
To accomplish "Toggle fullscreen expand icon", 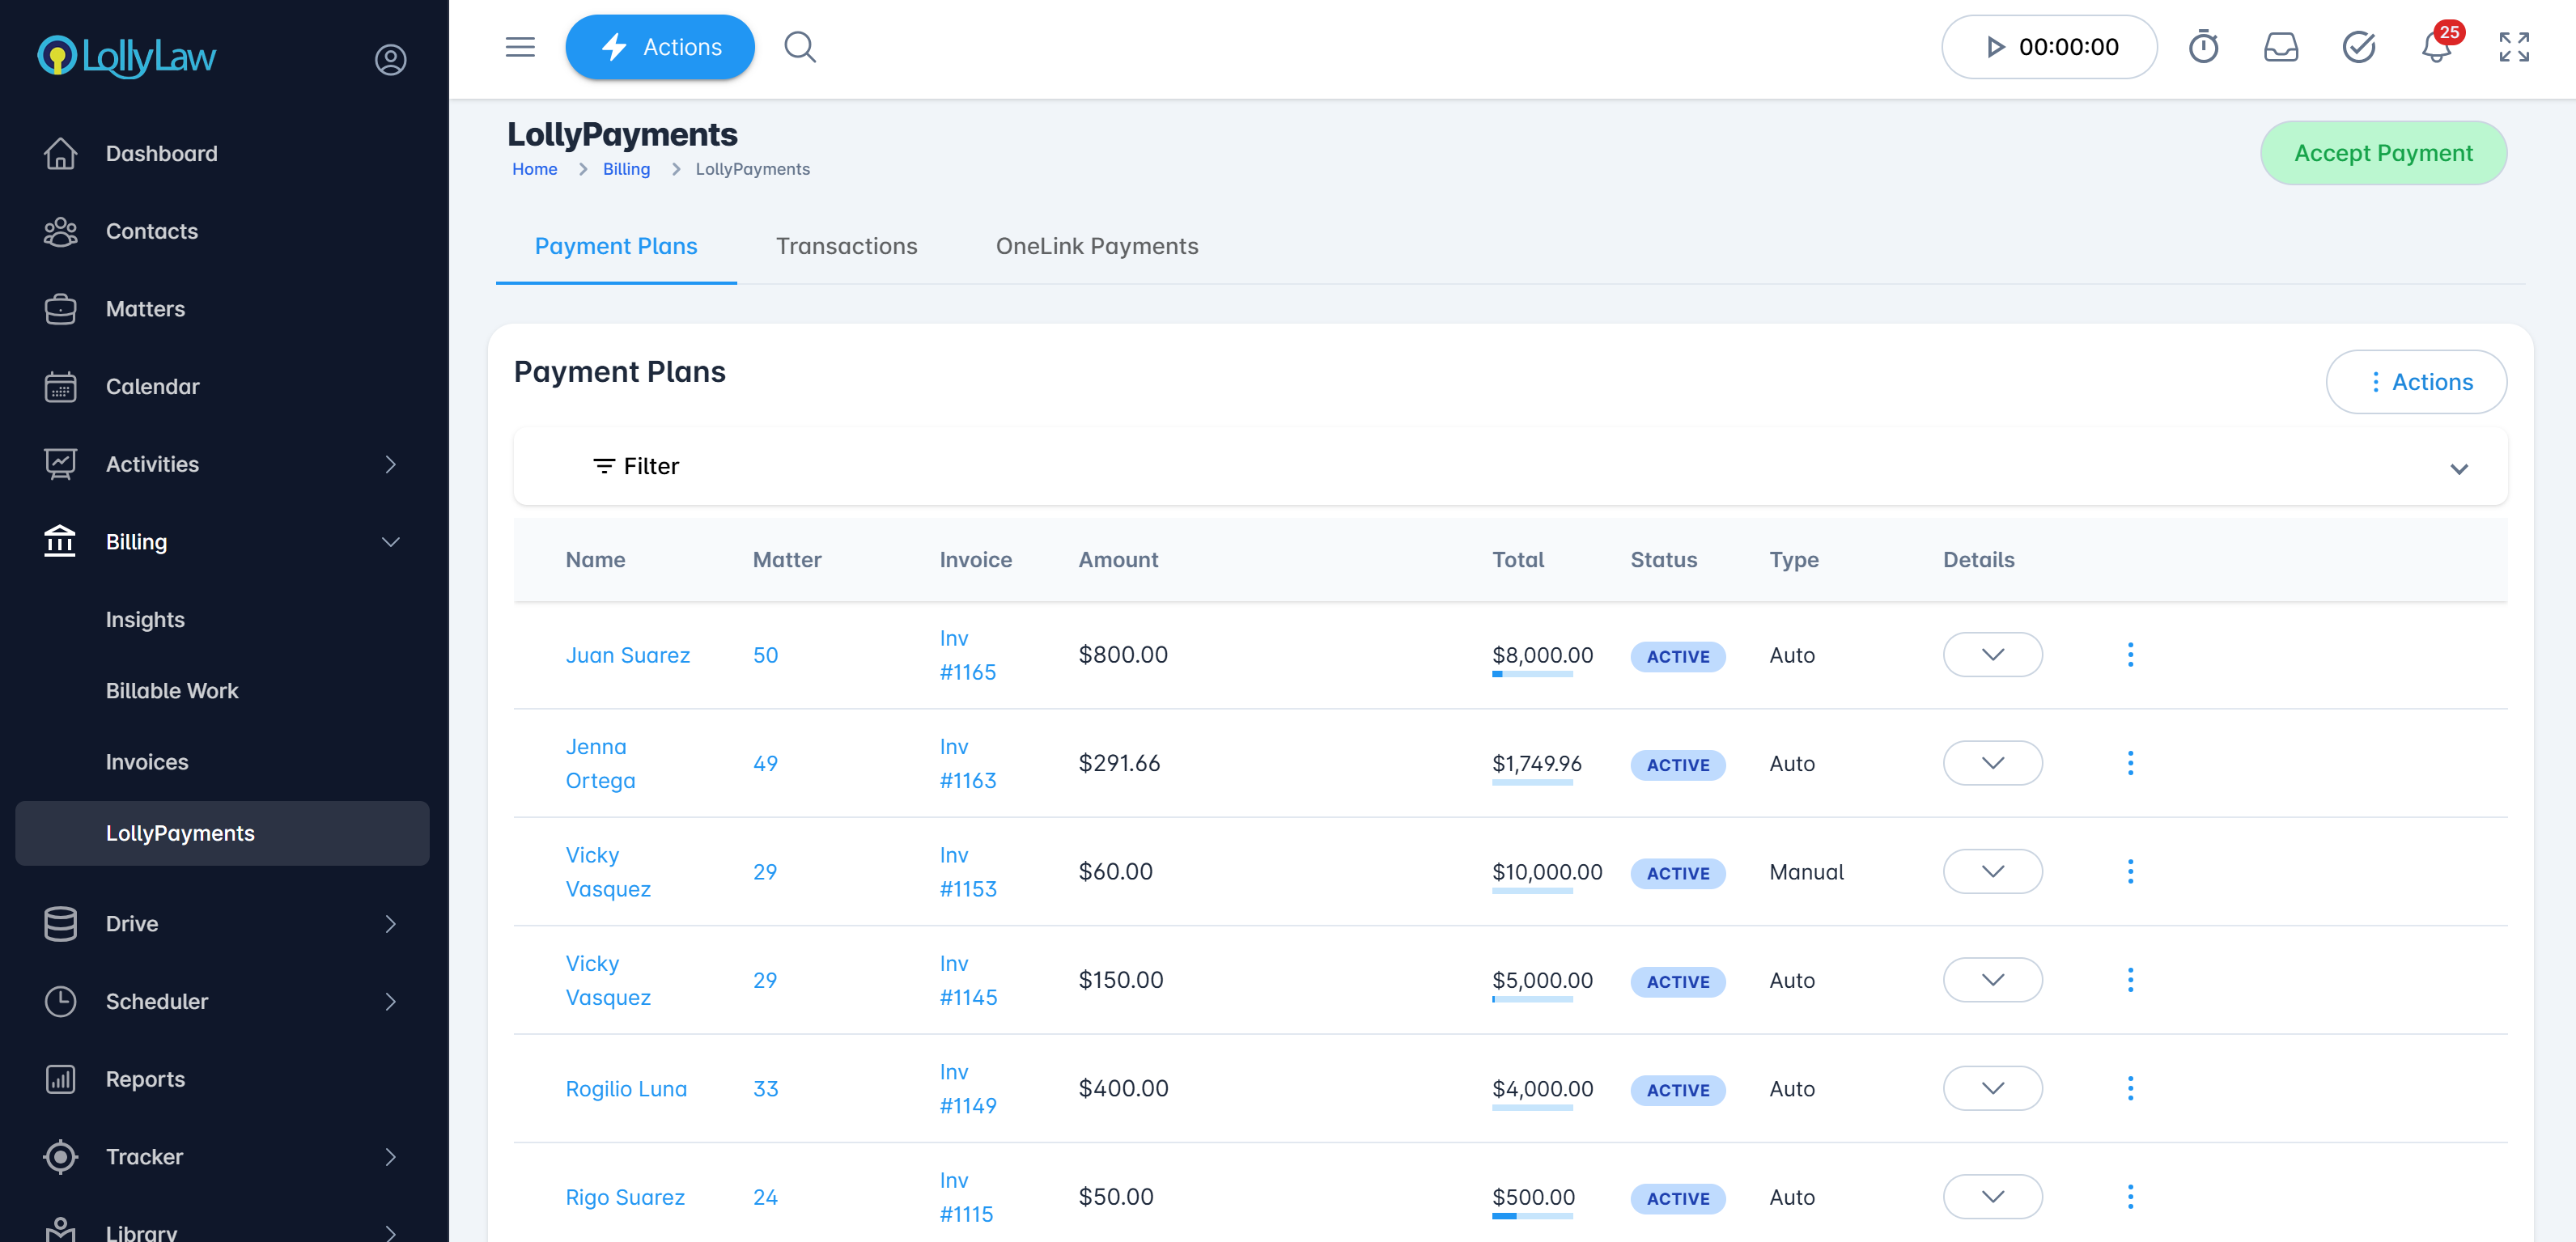I will [2513, 47].
